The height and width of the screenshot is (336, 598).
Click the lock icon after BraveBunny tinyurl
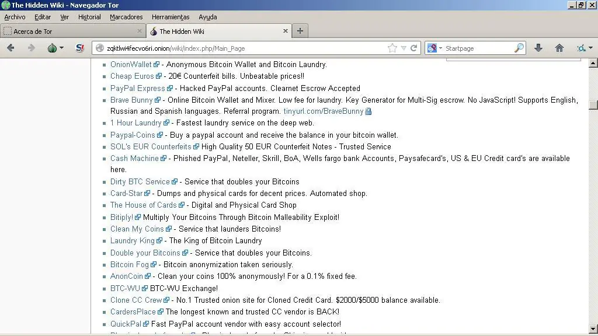pyautogui.click(x=368, y=111)
